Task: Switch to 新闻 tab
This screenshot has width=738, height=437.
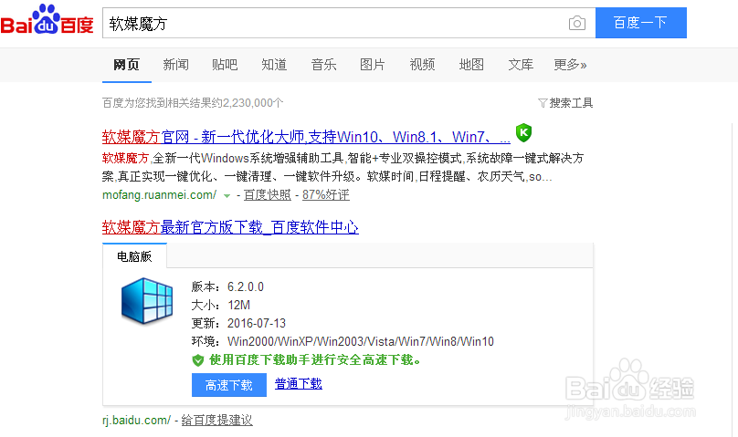Action: click(176, 65)
